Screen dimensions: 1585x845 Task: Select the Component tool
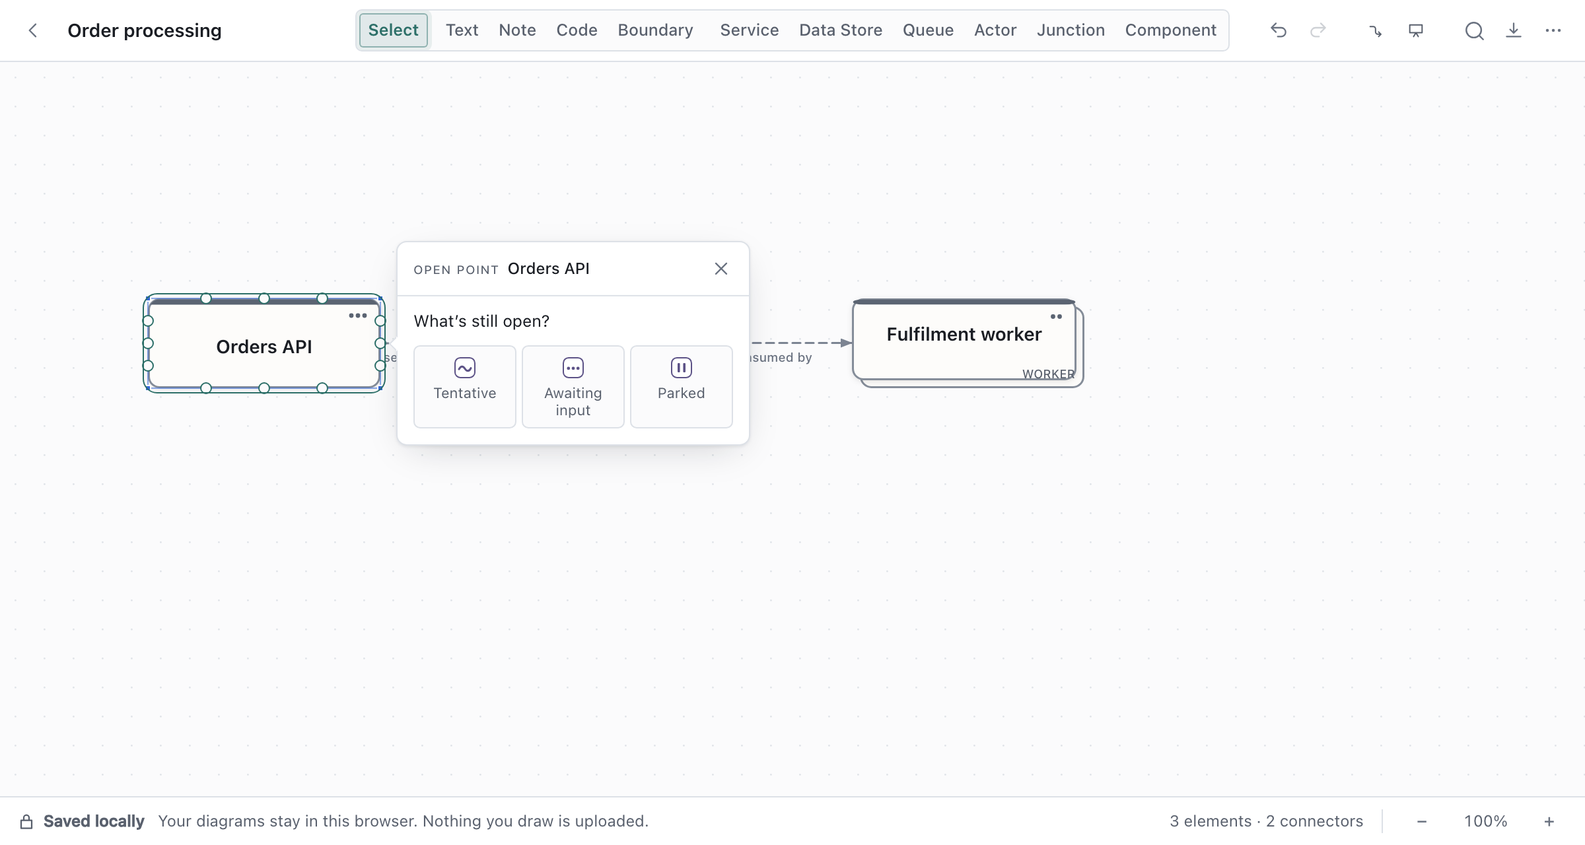[x=1170, y=30]
